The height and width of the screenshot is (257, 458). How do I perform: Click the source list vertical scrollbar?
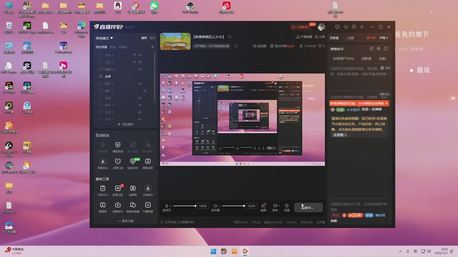154,78
